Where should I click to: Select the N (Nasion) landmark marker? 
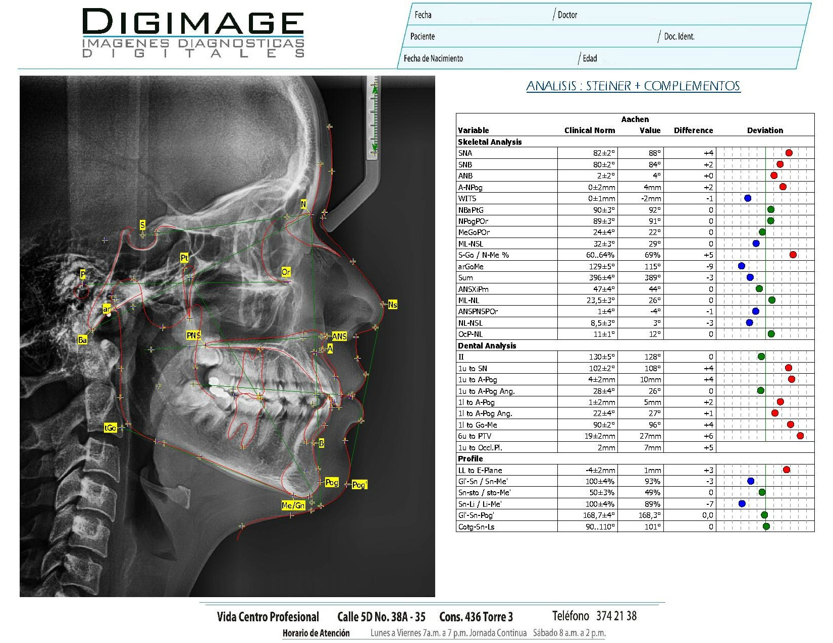click(x=303, y=204)
